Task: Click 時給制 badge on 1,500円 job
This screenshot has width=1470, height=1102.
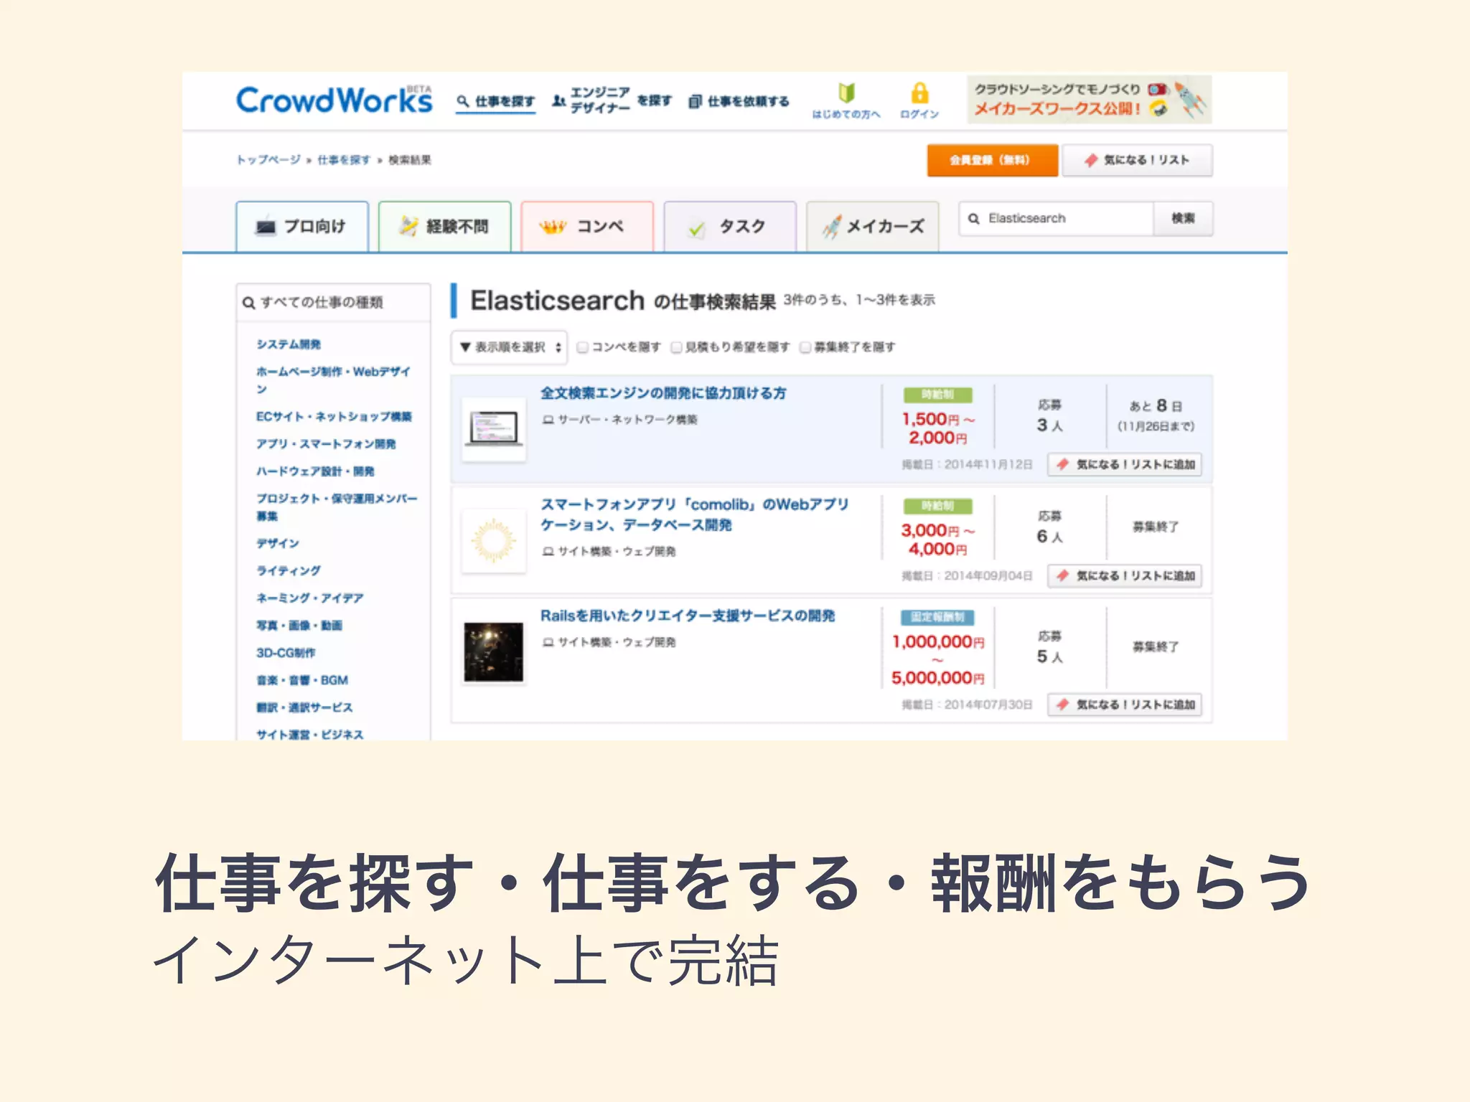Action: click(x=937, y=395)
